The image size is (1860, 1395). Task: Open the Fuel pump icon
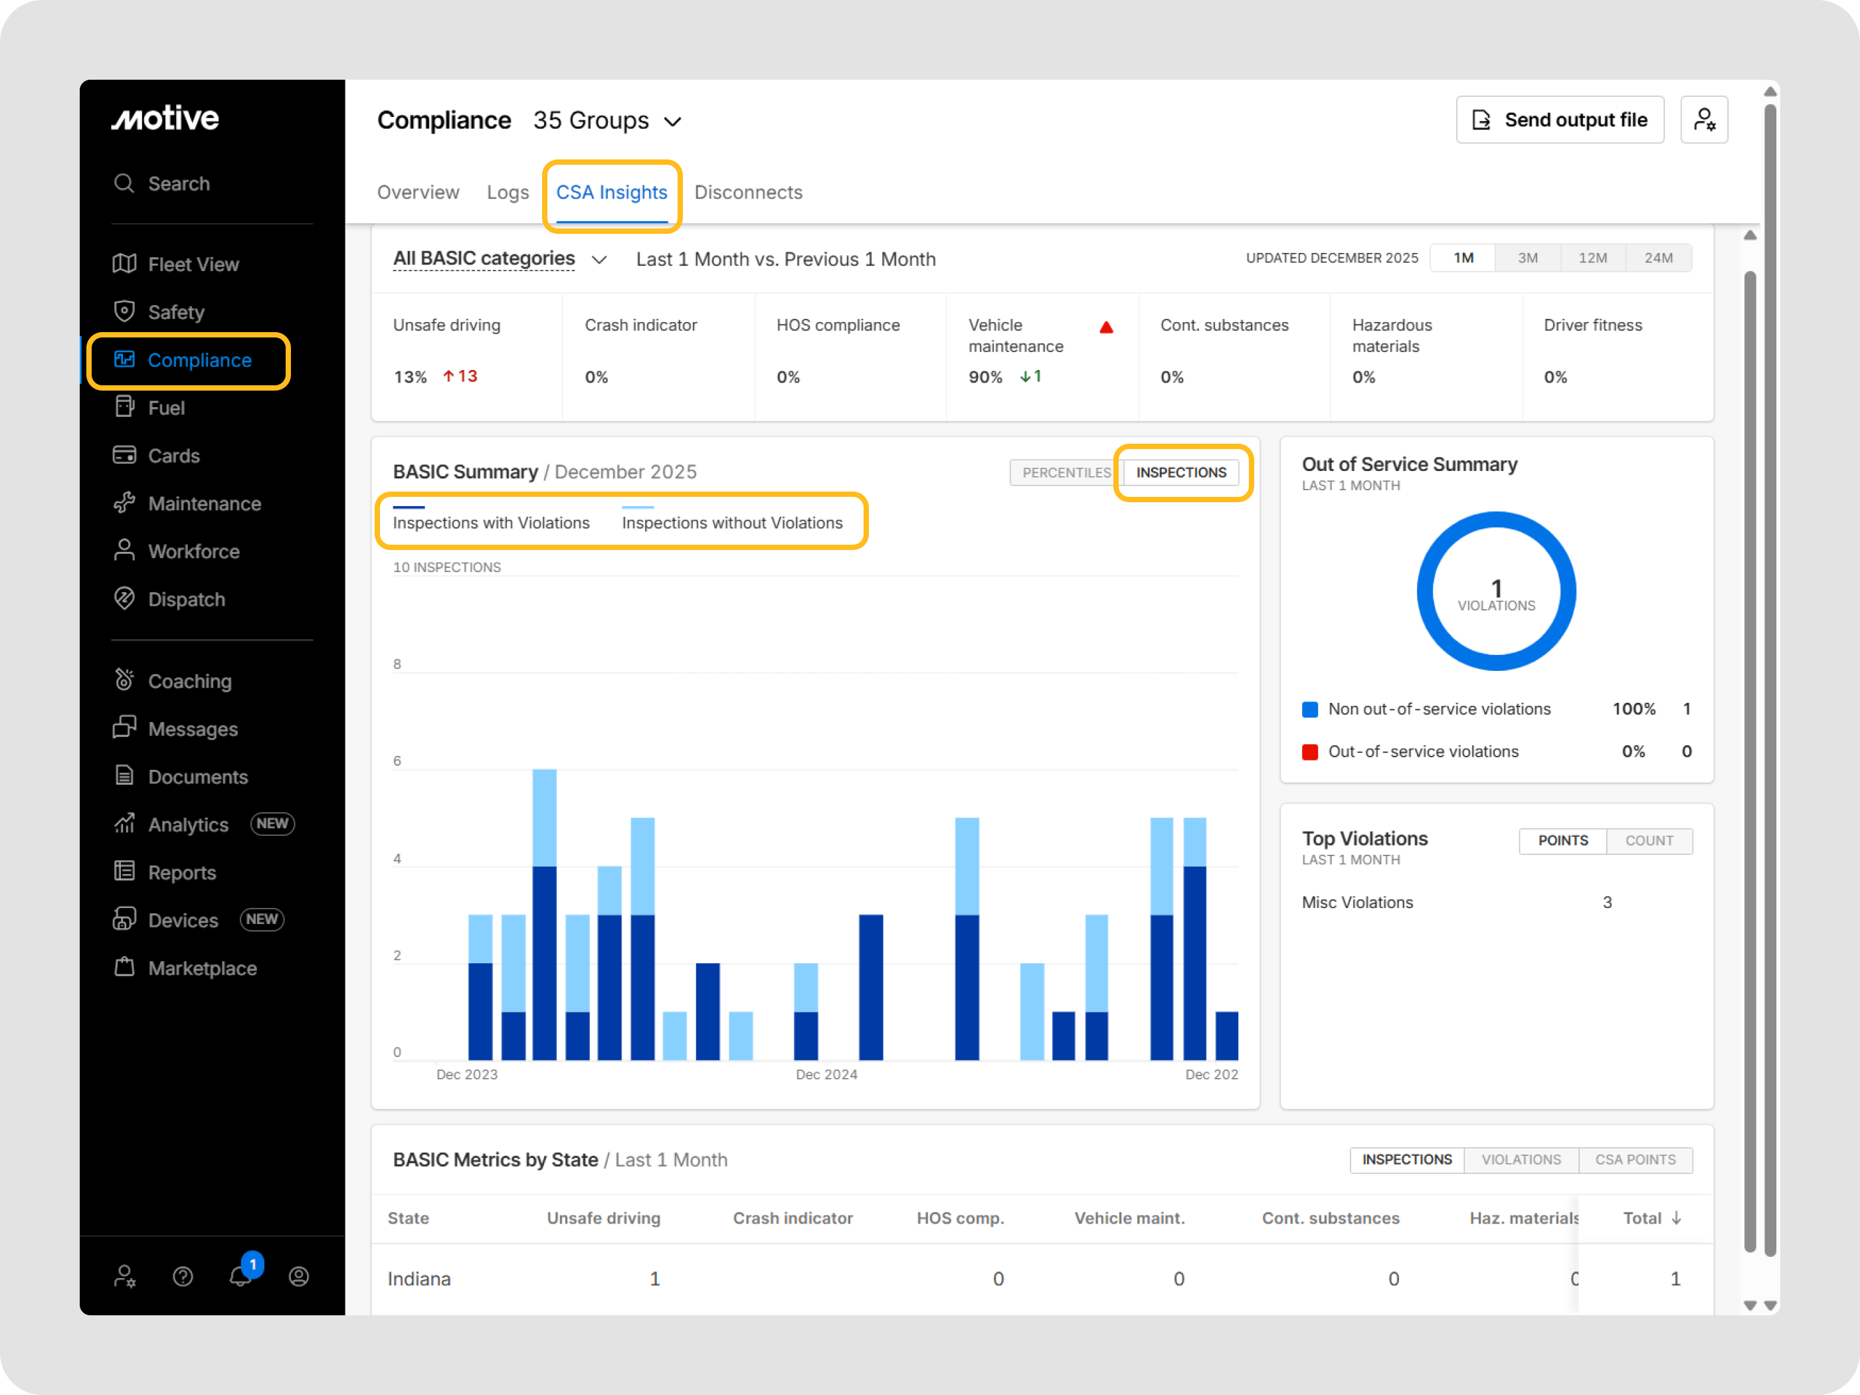coord(124,407)
